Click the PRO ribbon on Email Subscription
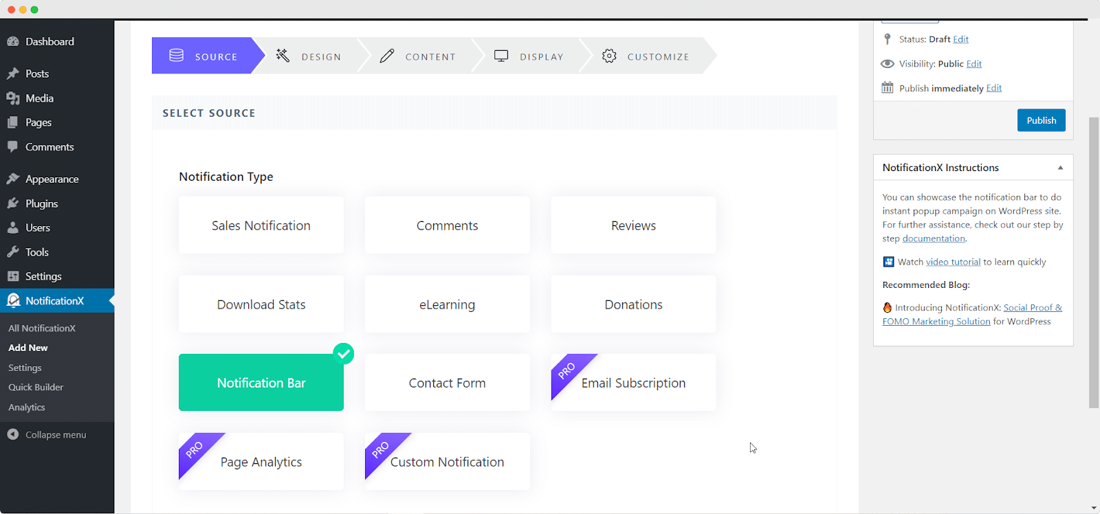Image resolution: width=1100 pixels, height=514 pixels. (568, 371)
